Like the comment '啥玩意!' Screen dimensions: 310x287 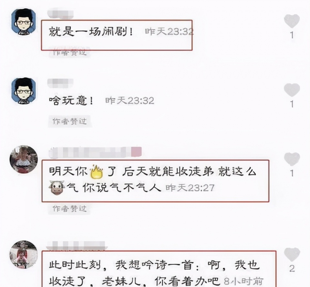292,90
